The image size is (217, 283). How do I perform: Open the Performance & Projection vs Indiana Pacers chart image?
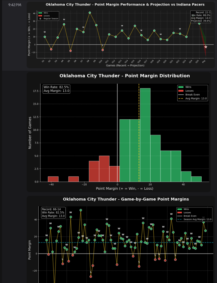tap(121, 35)
